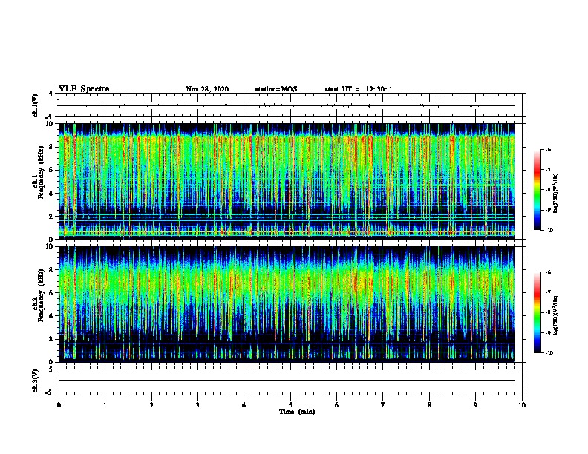
Task: Click the "1" tick on the Time axis
Action: pos(105,405)
